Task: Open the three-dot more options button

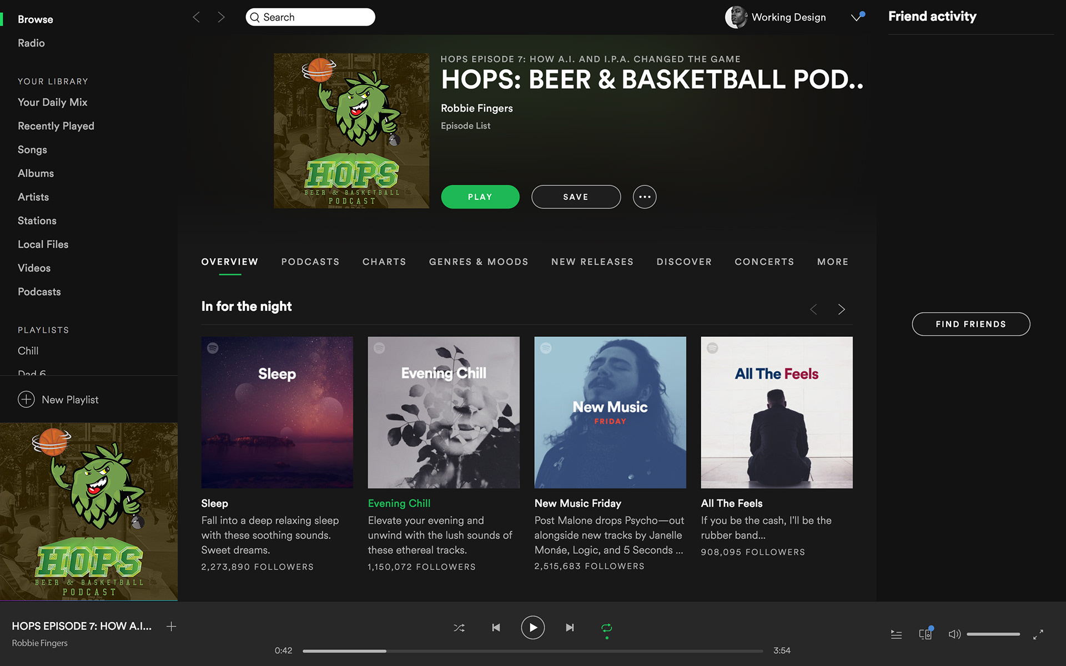Action: (x=644, y=197)
